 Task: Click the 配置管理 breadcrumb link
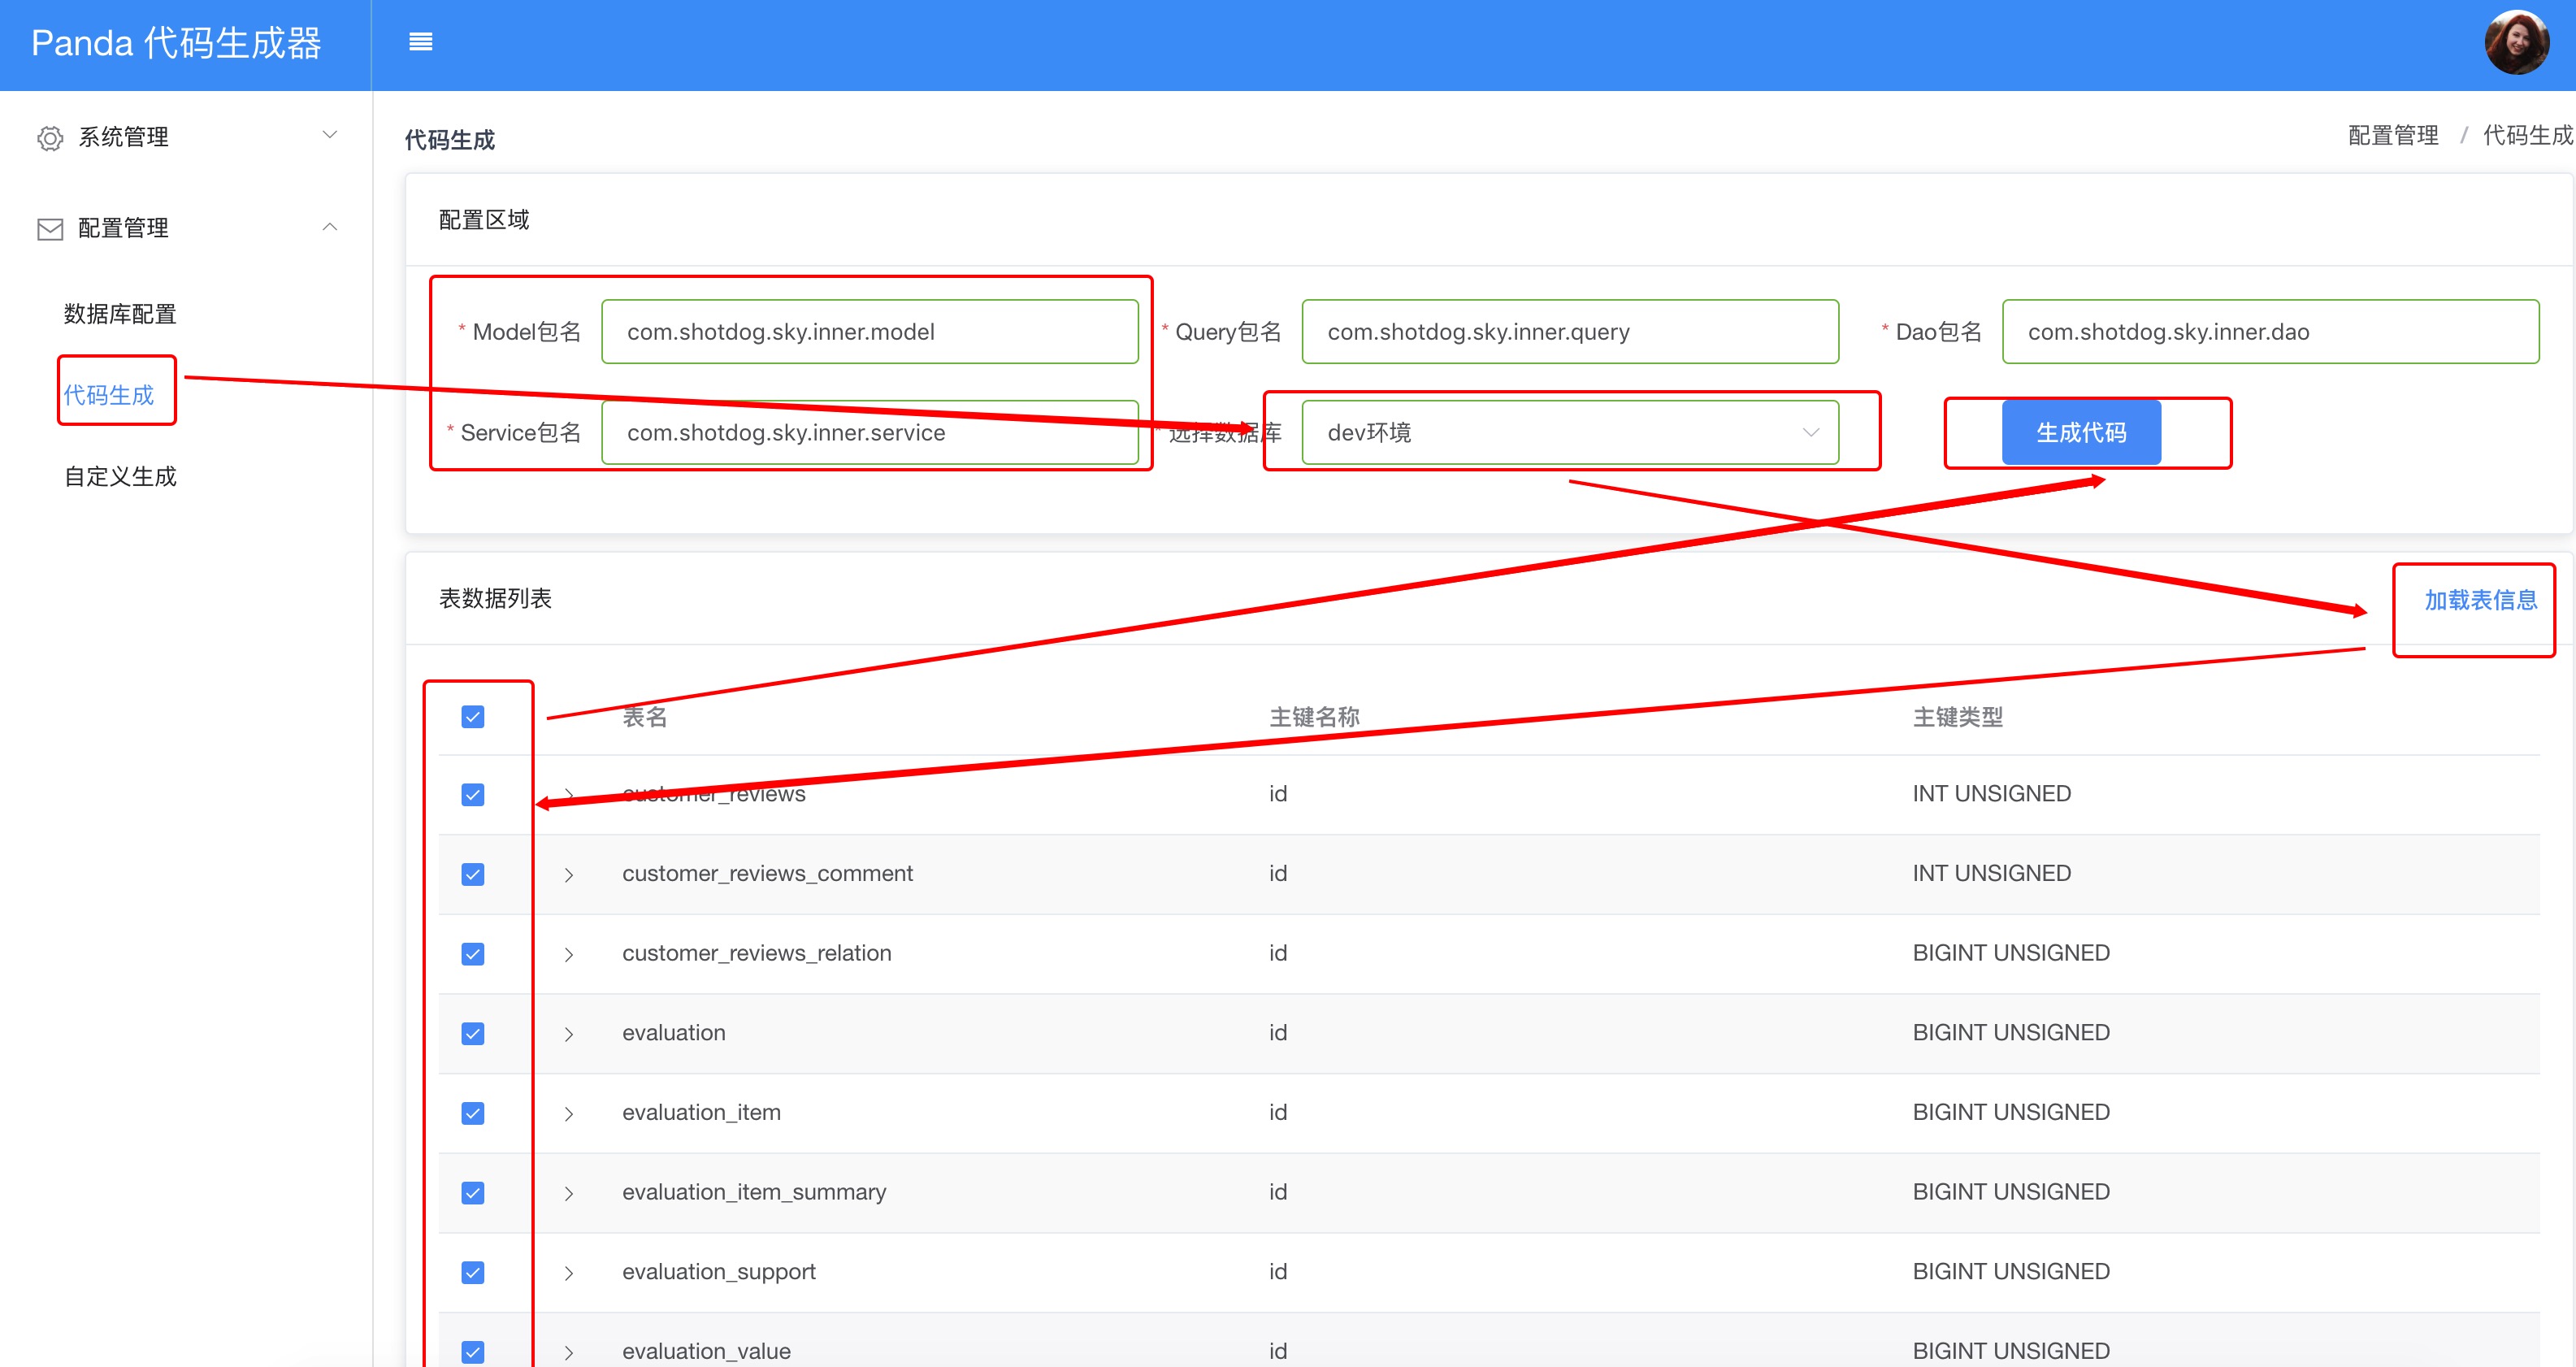[x=2393, y=135]
